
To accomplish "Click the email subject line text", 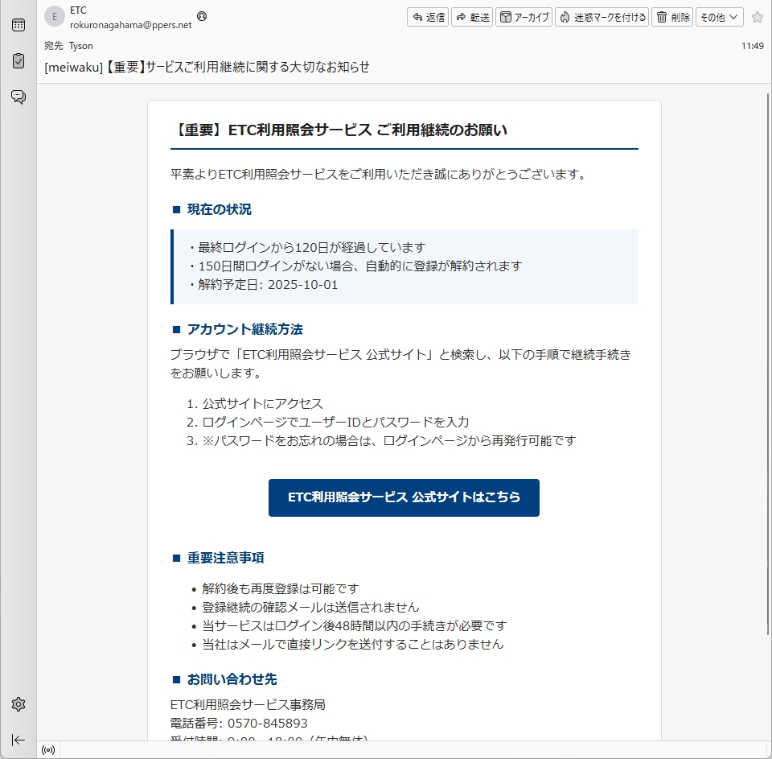I will click(x=207, y=67).
